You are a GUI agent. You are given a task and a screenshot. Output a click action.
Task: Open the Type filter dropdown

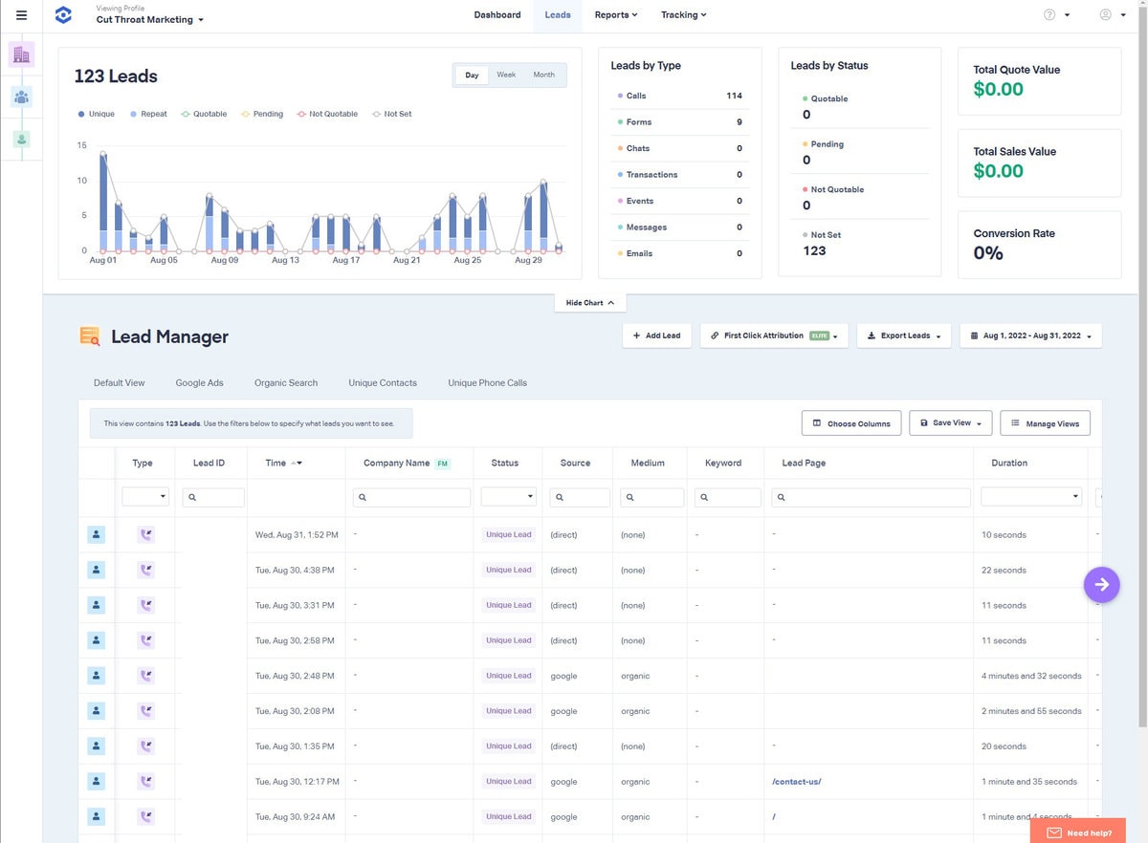(145, 497)
